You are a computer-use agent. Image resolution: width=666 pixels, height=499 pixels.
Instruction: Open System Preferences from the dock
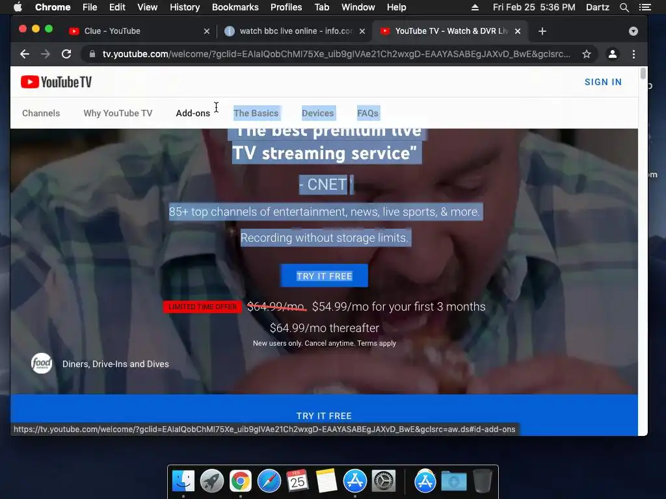click(384, 481)
